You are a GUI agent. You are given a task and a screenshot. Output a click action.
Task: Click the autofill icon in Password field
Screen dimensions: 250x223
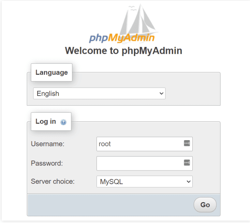pos(187,163)
